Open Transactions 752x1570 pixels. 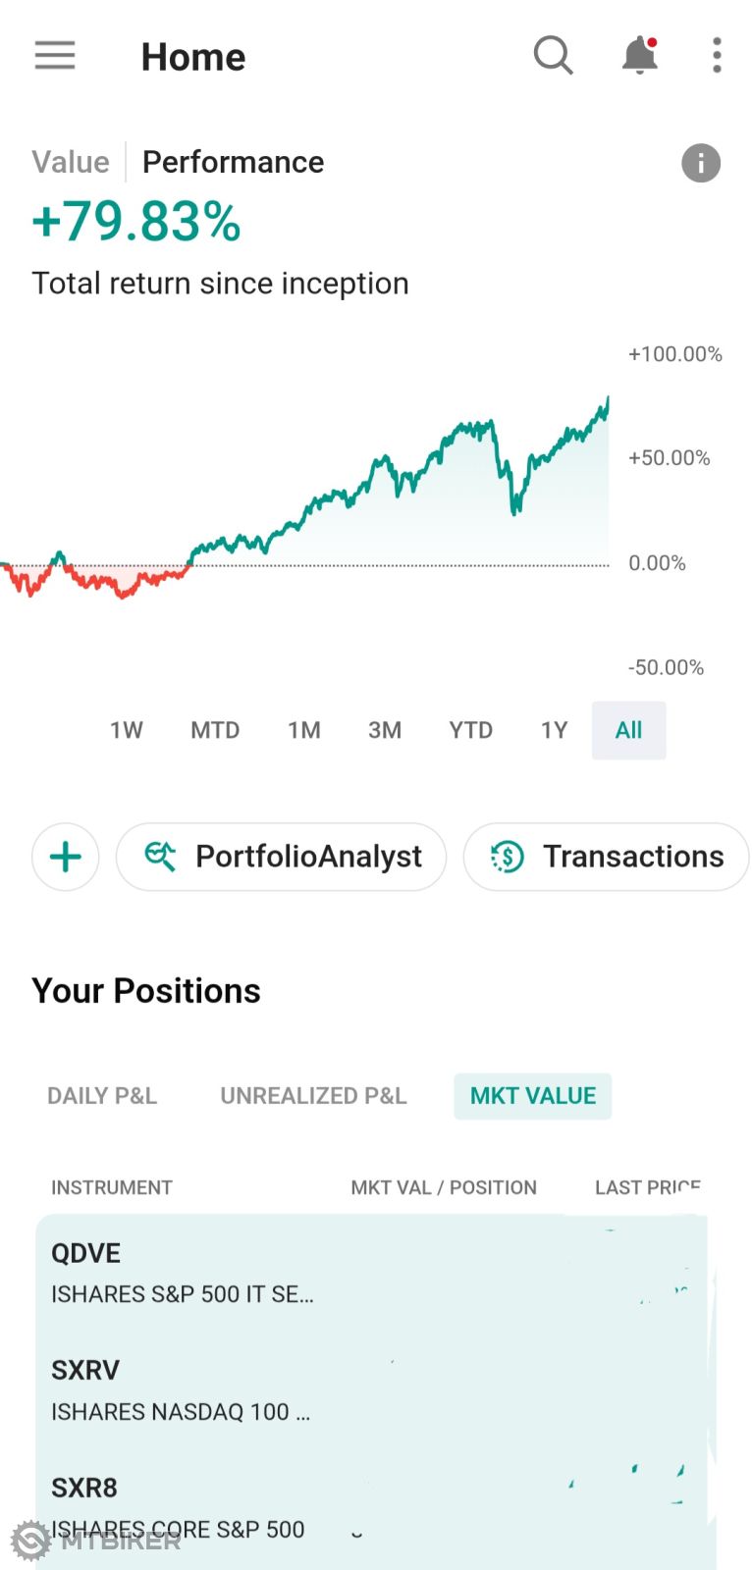(x=607, y=857)
